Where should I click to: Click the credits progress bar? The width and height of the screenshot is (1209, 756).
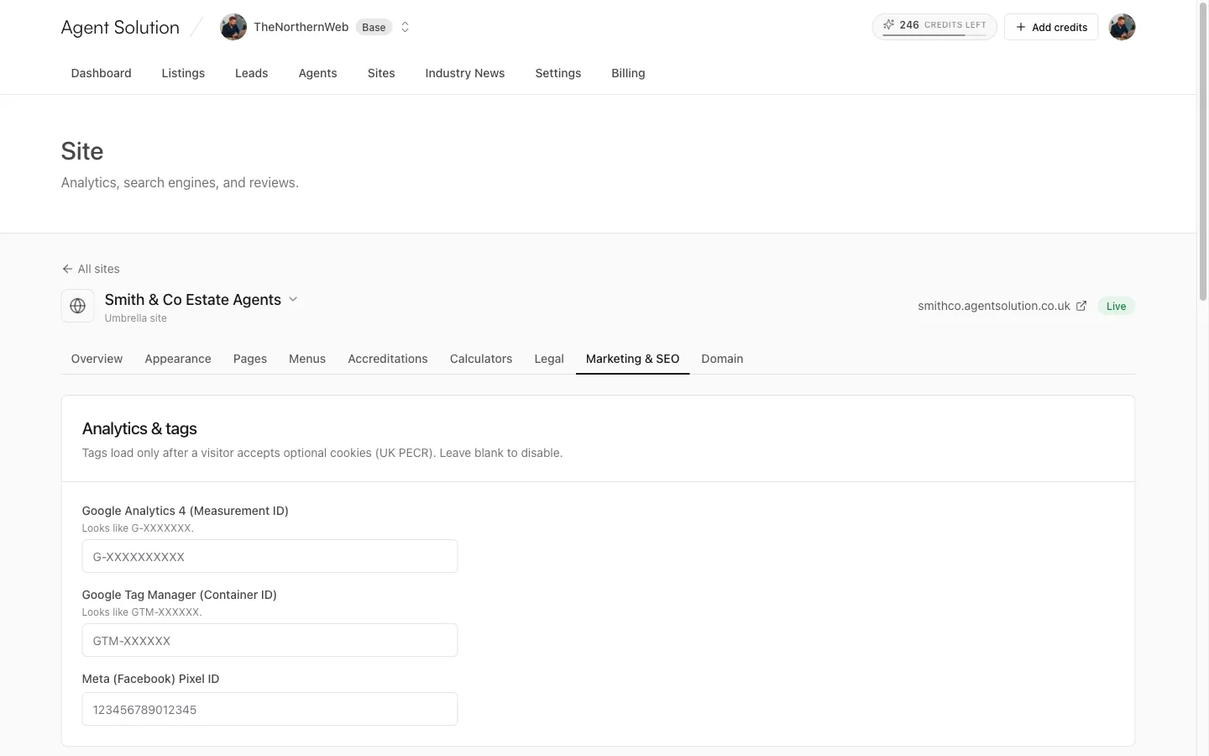tap(934, 35)
